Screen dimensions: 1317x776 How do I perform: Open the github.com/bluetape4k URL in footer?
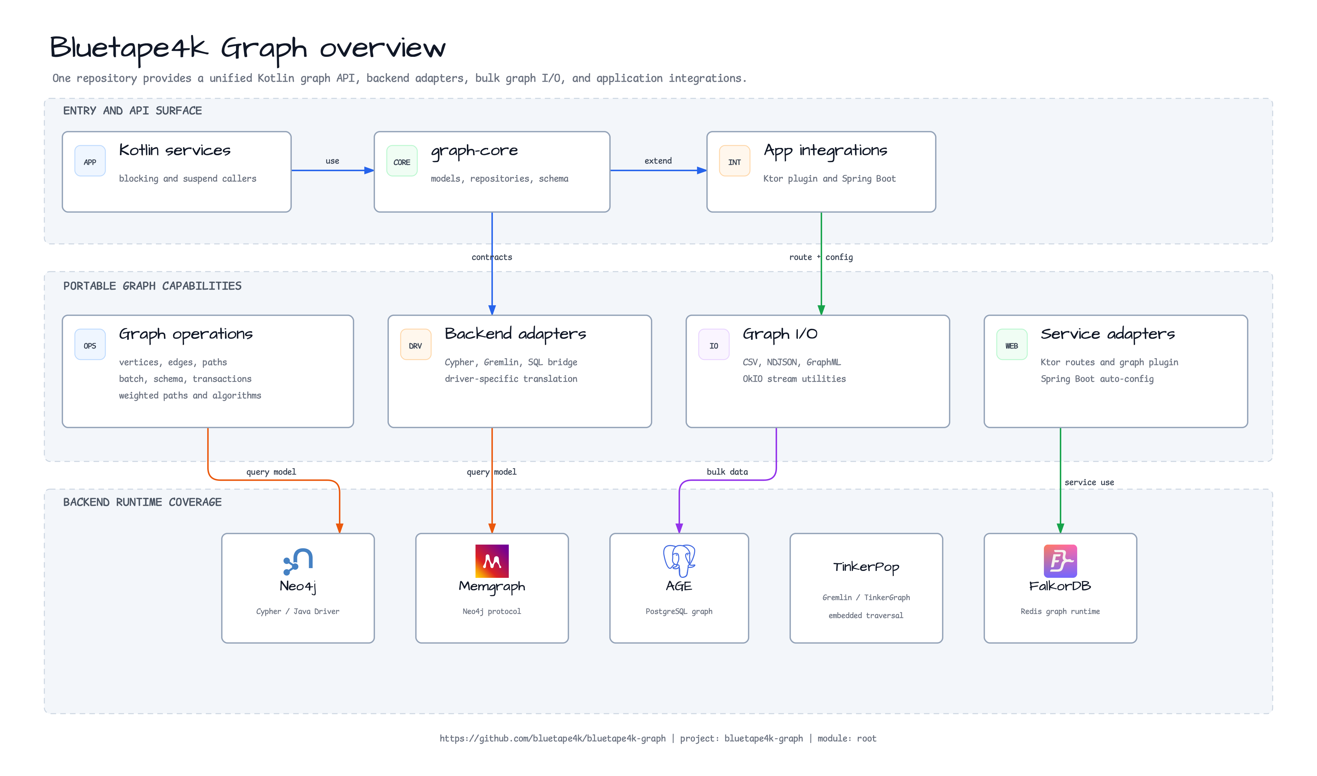[x=552, y=738]
